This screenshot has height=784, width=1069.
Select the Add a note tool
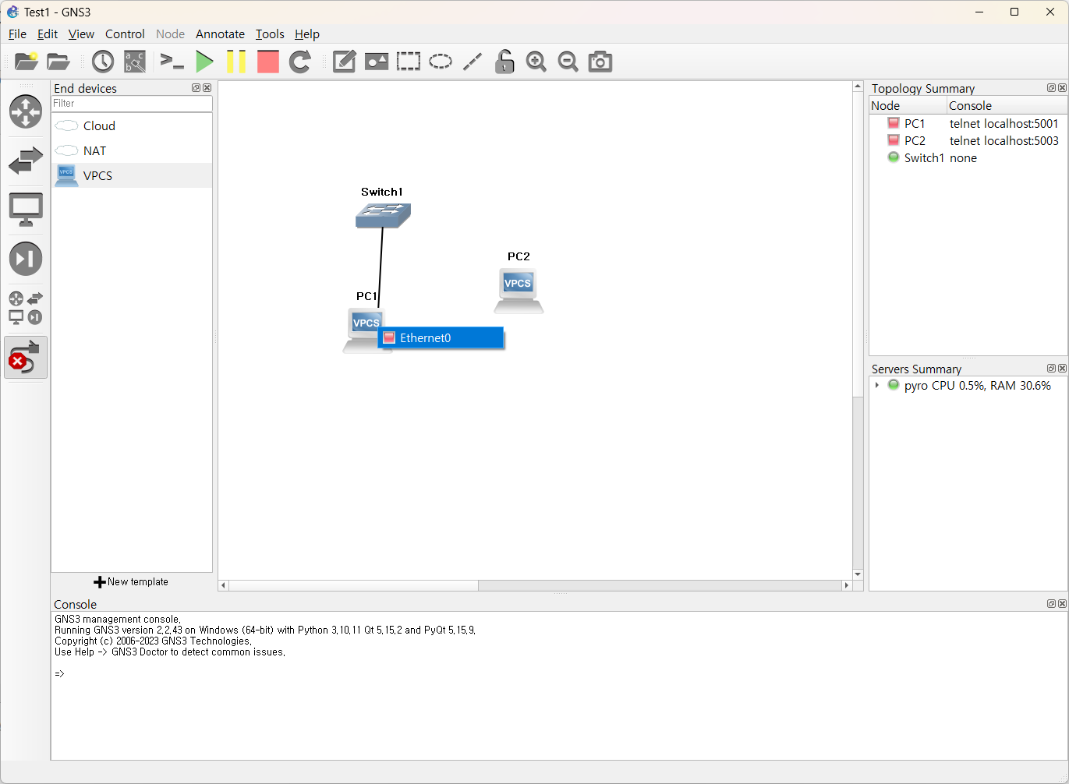[x=345, y=62]
